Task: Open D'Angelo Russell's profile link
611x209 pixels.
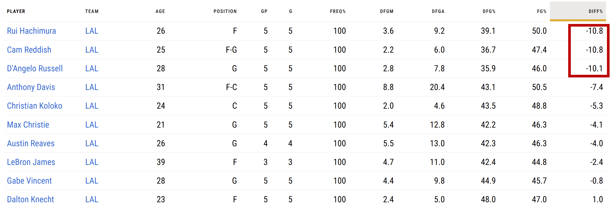Action: 35,68
